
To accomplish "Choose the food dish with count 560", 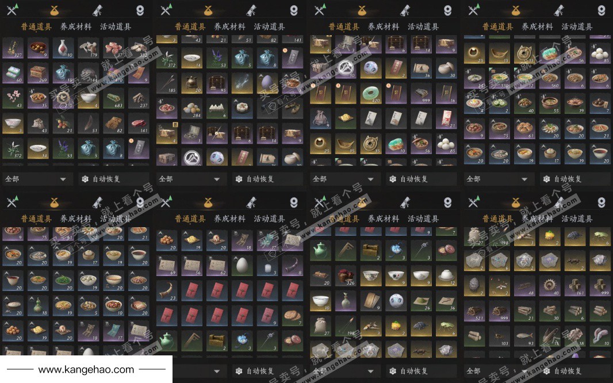I will (x=550, y=79).
